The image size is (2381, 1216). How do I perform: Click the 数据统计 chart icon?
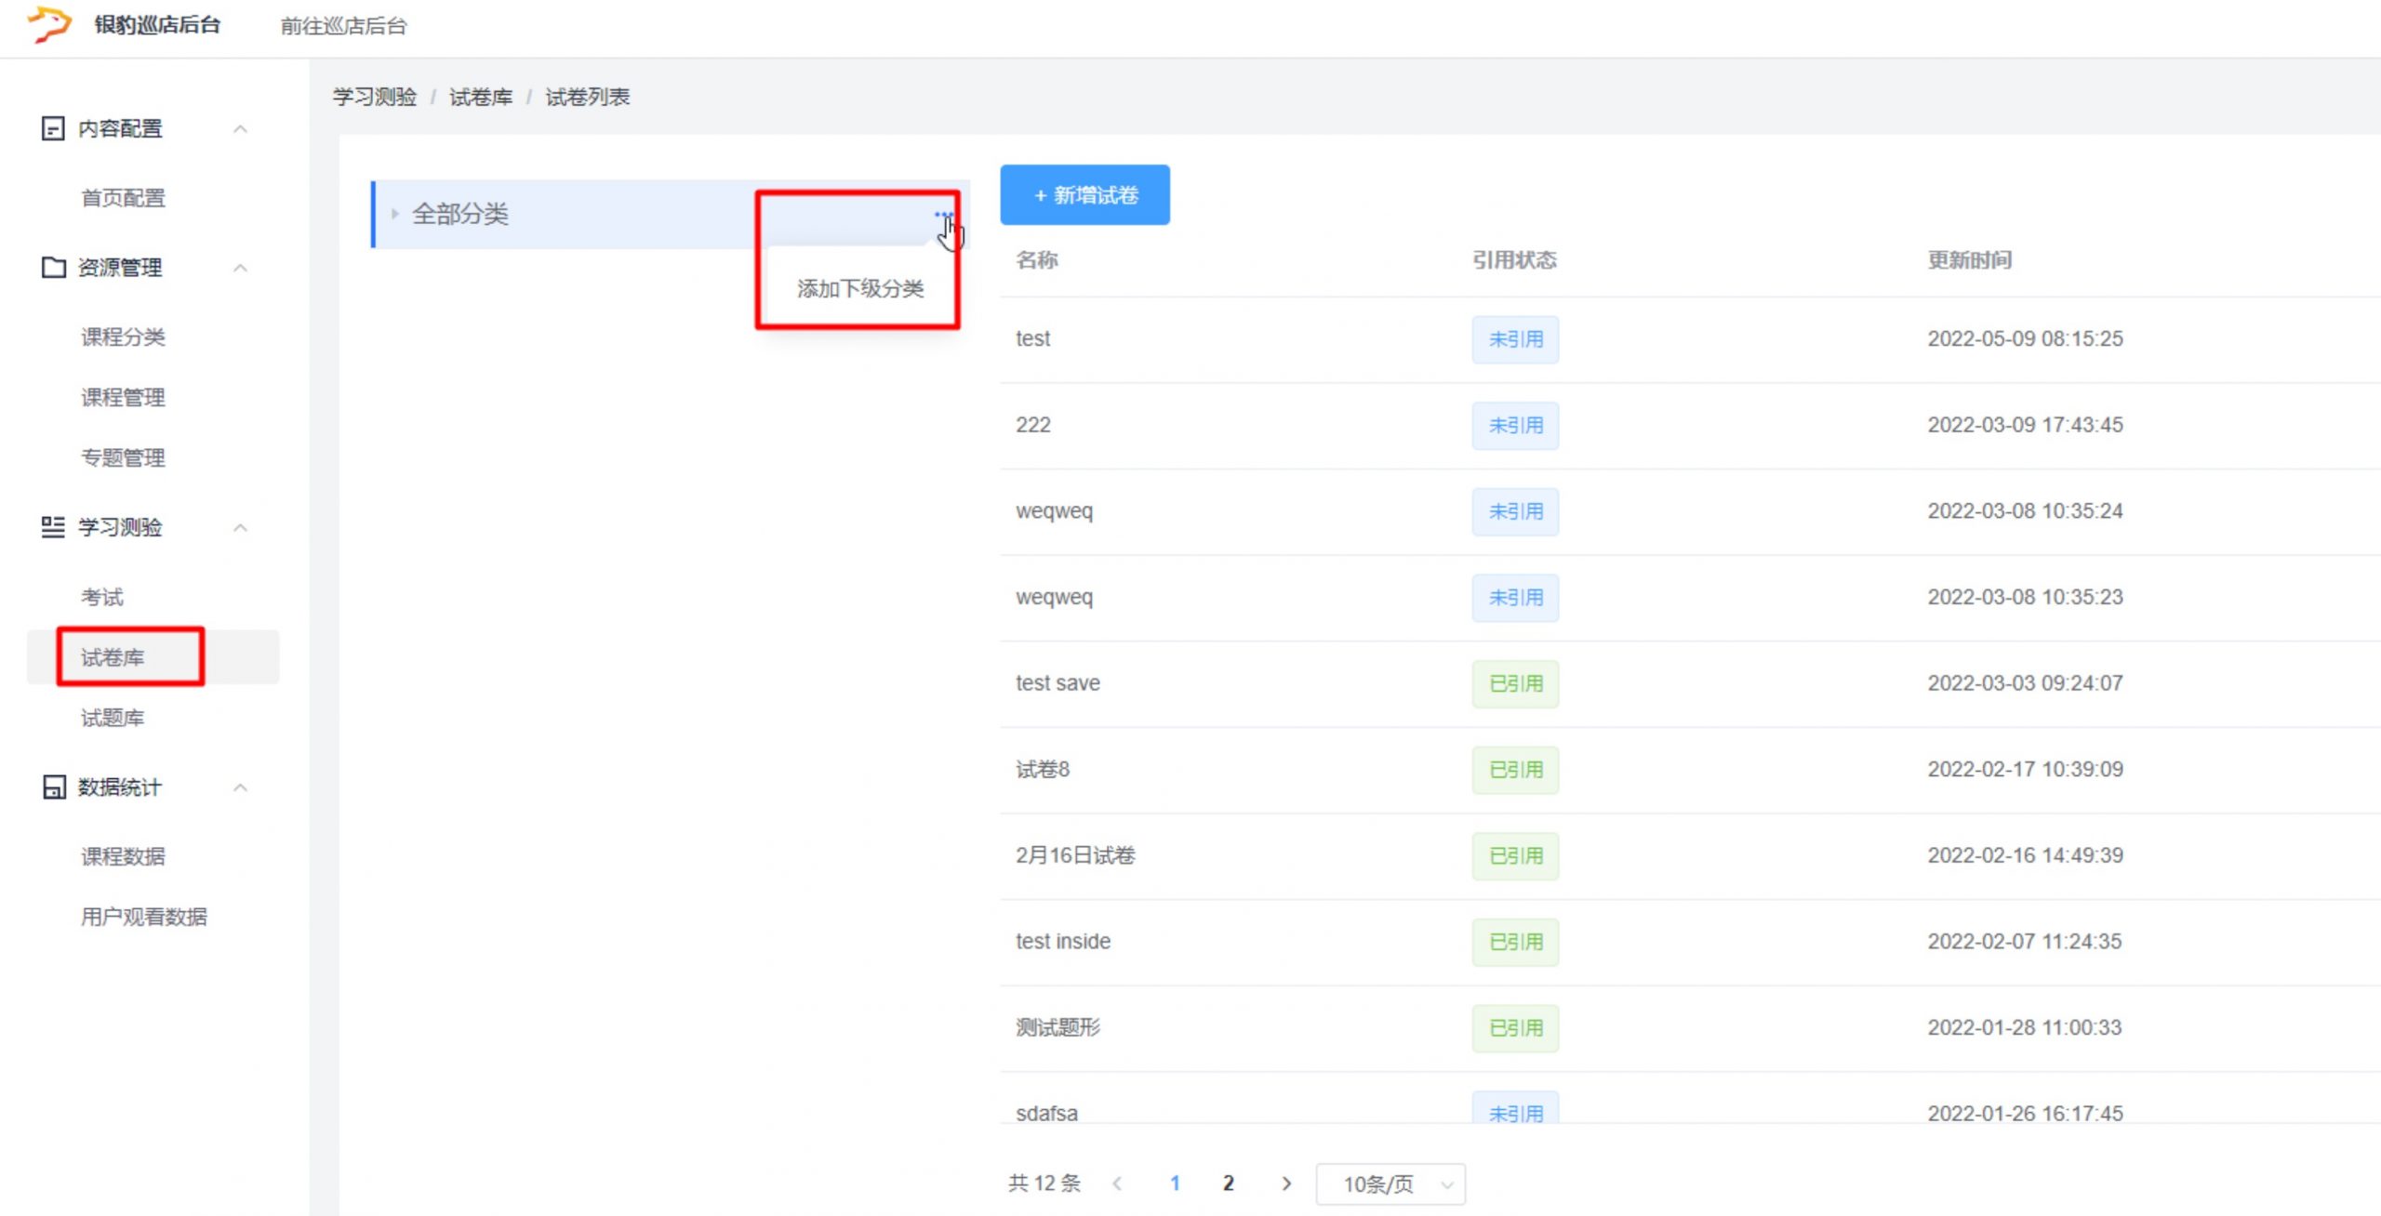pyautogui.click(x=53, y=787)
